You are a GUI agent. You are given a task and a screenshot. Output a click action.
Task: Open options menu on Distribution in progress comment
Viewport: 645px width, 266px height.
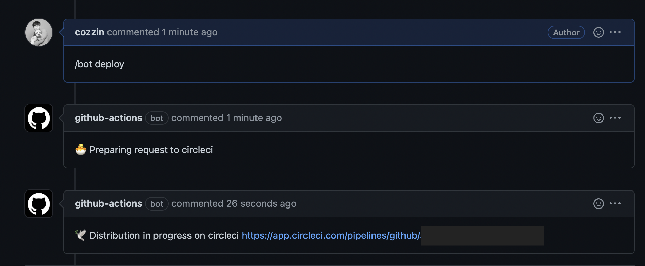[x=615, y=203]
